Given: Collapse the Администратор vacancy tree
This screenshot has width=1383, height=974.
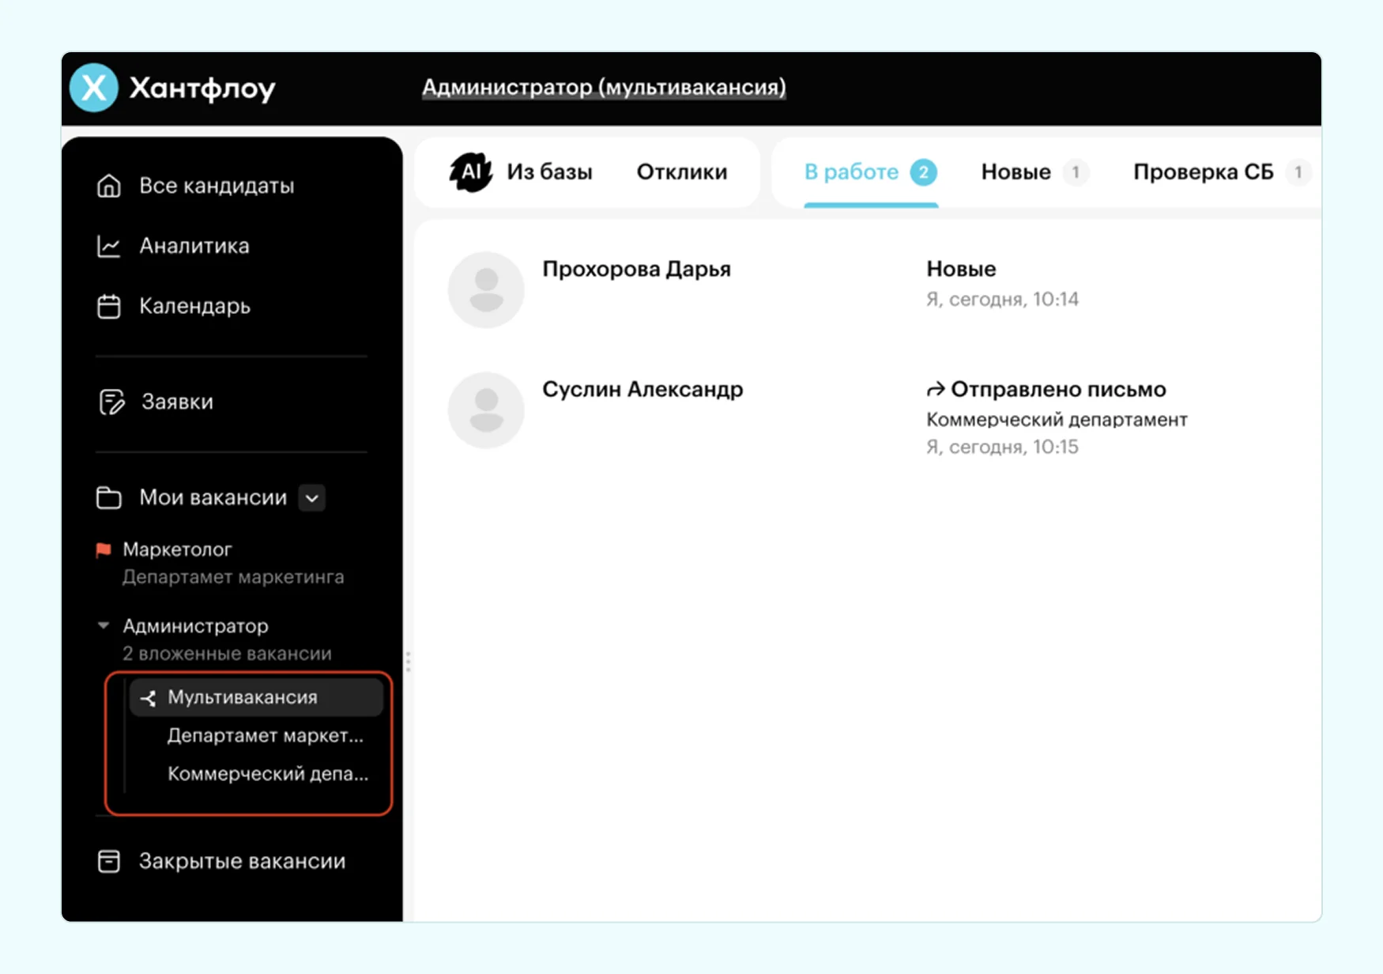Looking at the screenshot, I should coord(103,625).
